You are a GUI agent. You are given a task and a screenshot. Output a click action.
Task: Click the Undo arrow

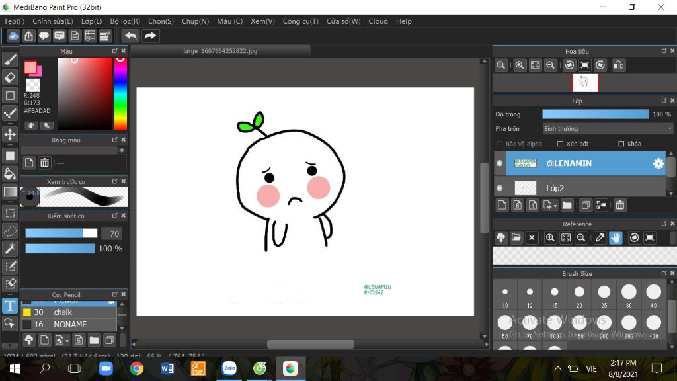[x=130, y=36]
